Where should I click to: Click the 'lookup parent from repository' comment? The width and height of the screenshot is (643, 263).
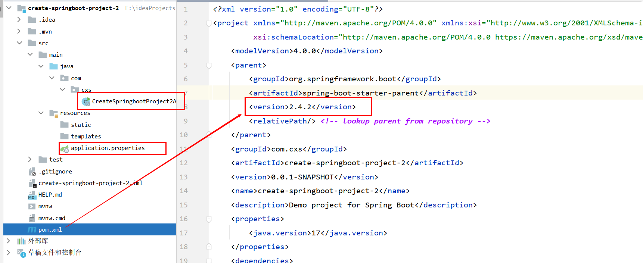tap(406, 121)
